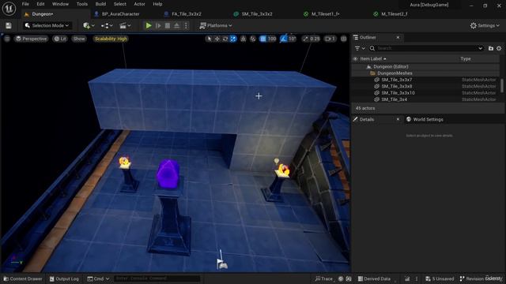Open the Platforms dropdown
The image size is (506, 284).
[x=216, y=25]
